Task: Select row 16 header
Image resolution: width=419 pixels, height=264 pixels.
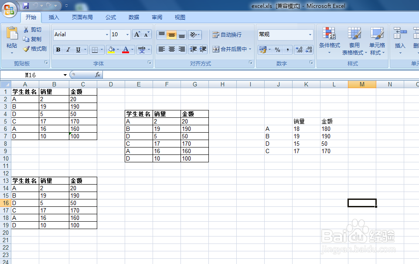Action: 6,203
